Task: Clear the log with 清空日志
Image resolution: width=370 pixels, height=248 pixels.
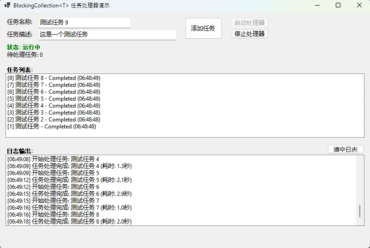Action: [x=345, y=150]
